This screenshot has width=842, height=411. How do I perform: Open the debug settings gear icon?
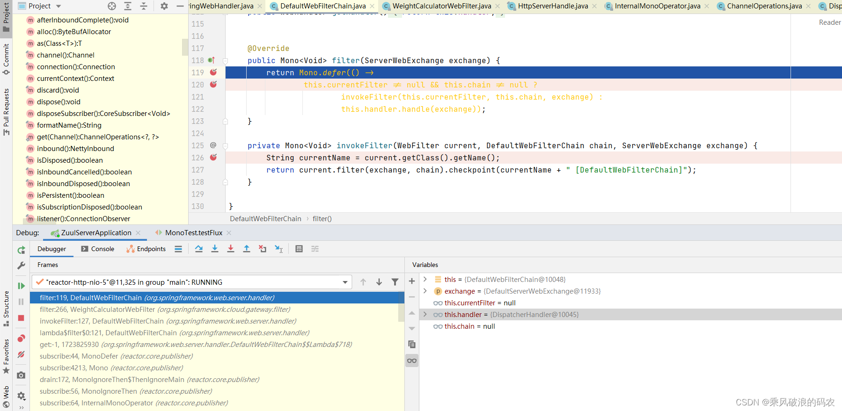21,396
